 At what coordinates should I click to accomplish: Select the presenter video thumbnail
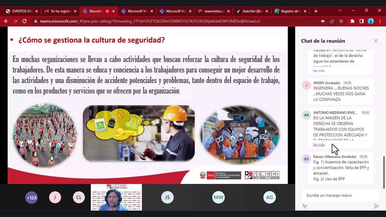coord(116,197)
